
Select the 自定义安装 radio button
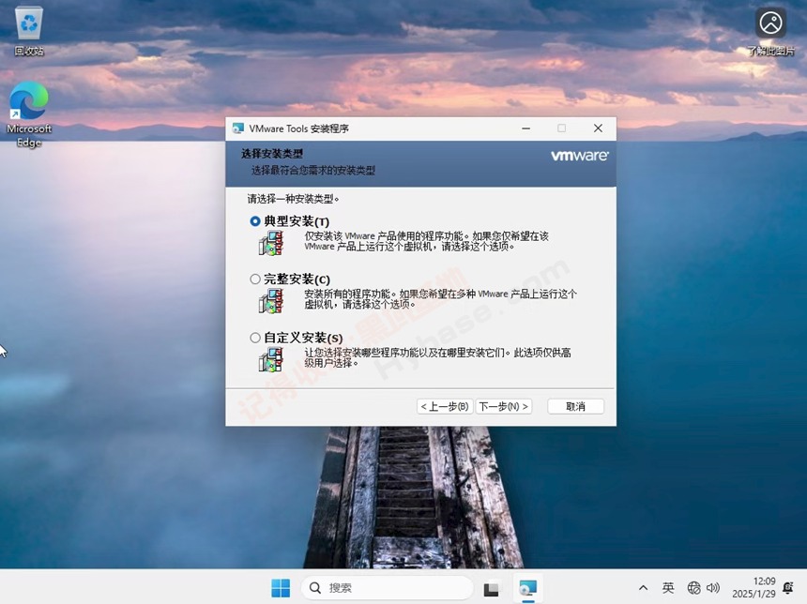point(255,338)
